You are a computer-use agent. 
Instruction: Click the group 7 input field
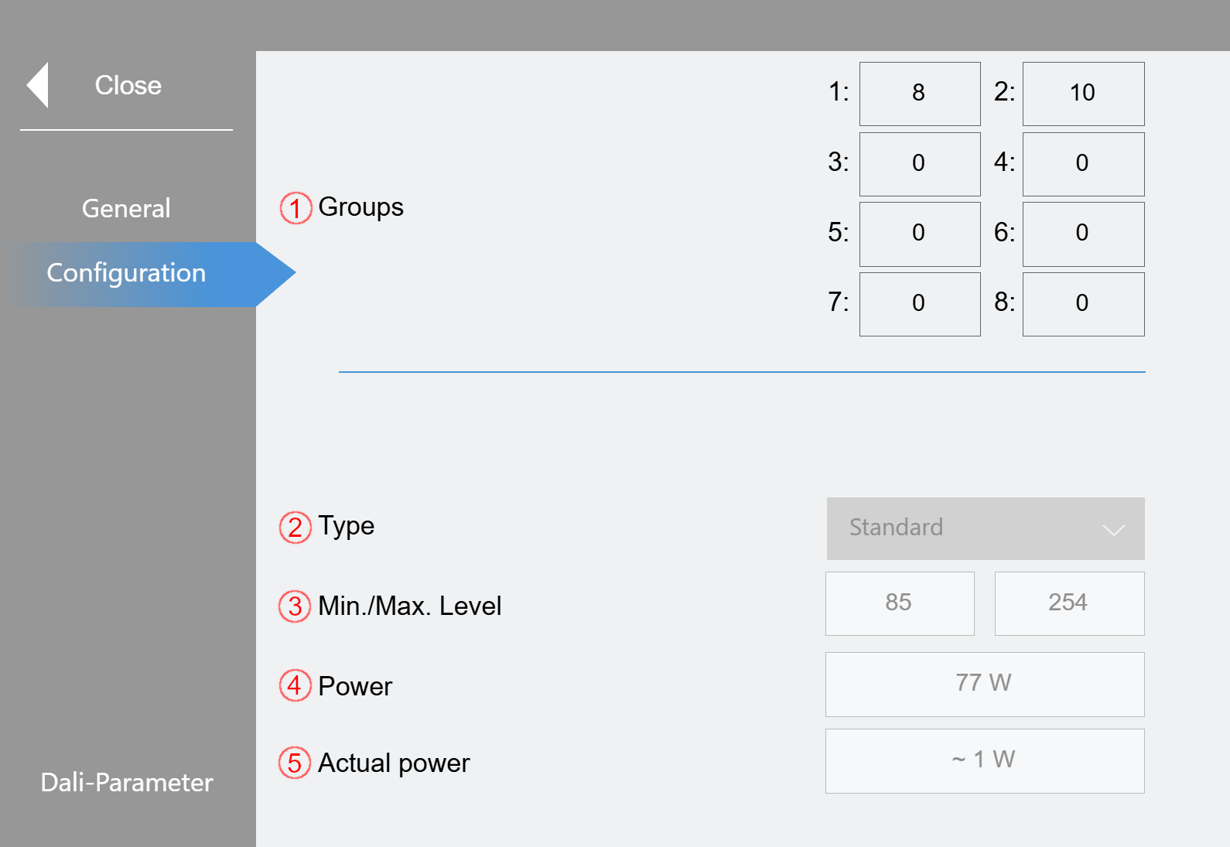coord(920,304)
